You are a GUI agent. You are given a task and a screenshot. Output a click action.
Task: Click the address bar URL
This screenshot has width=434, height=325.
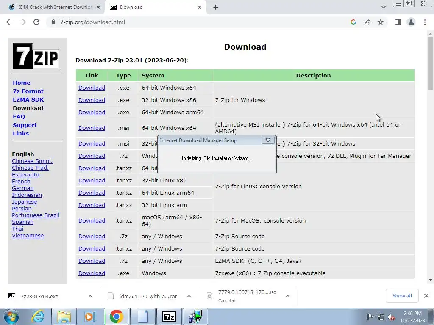pyautogui.click(x=92, y=22)
